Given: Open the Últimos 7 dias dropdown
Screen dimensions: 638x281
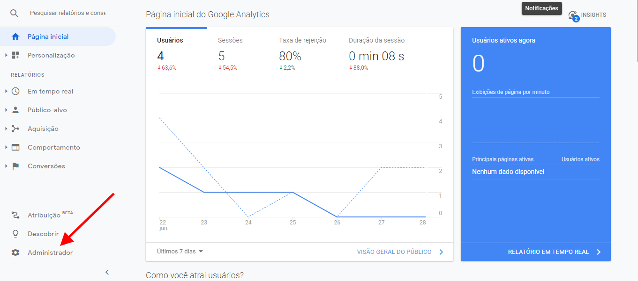Looking at the screenshot, I should [180, 252].
